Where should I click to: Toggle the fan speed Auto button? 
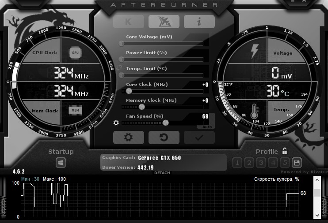207,127
